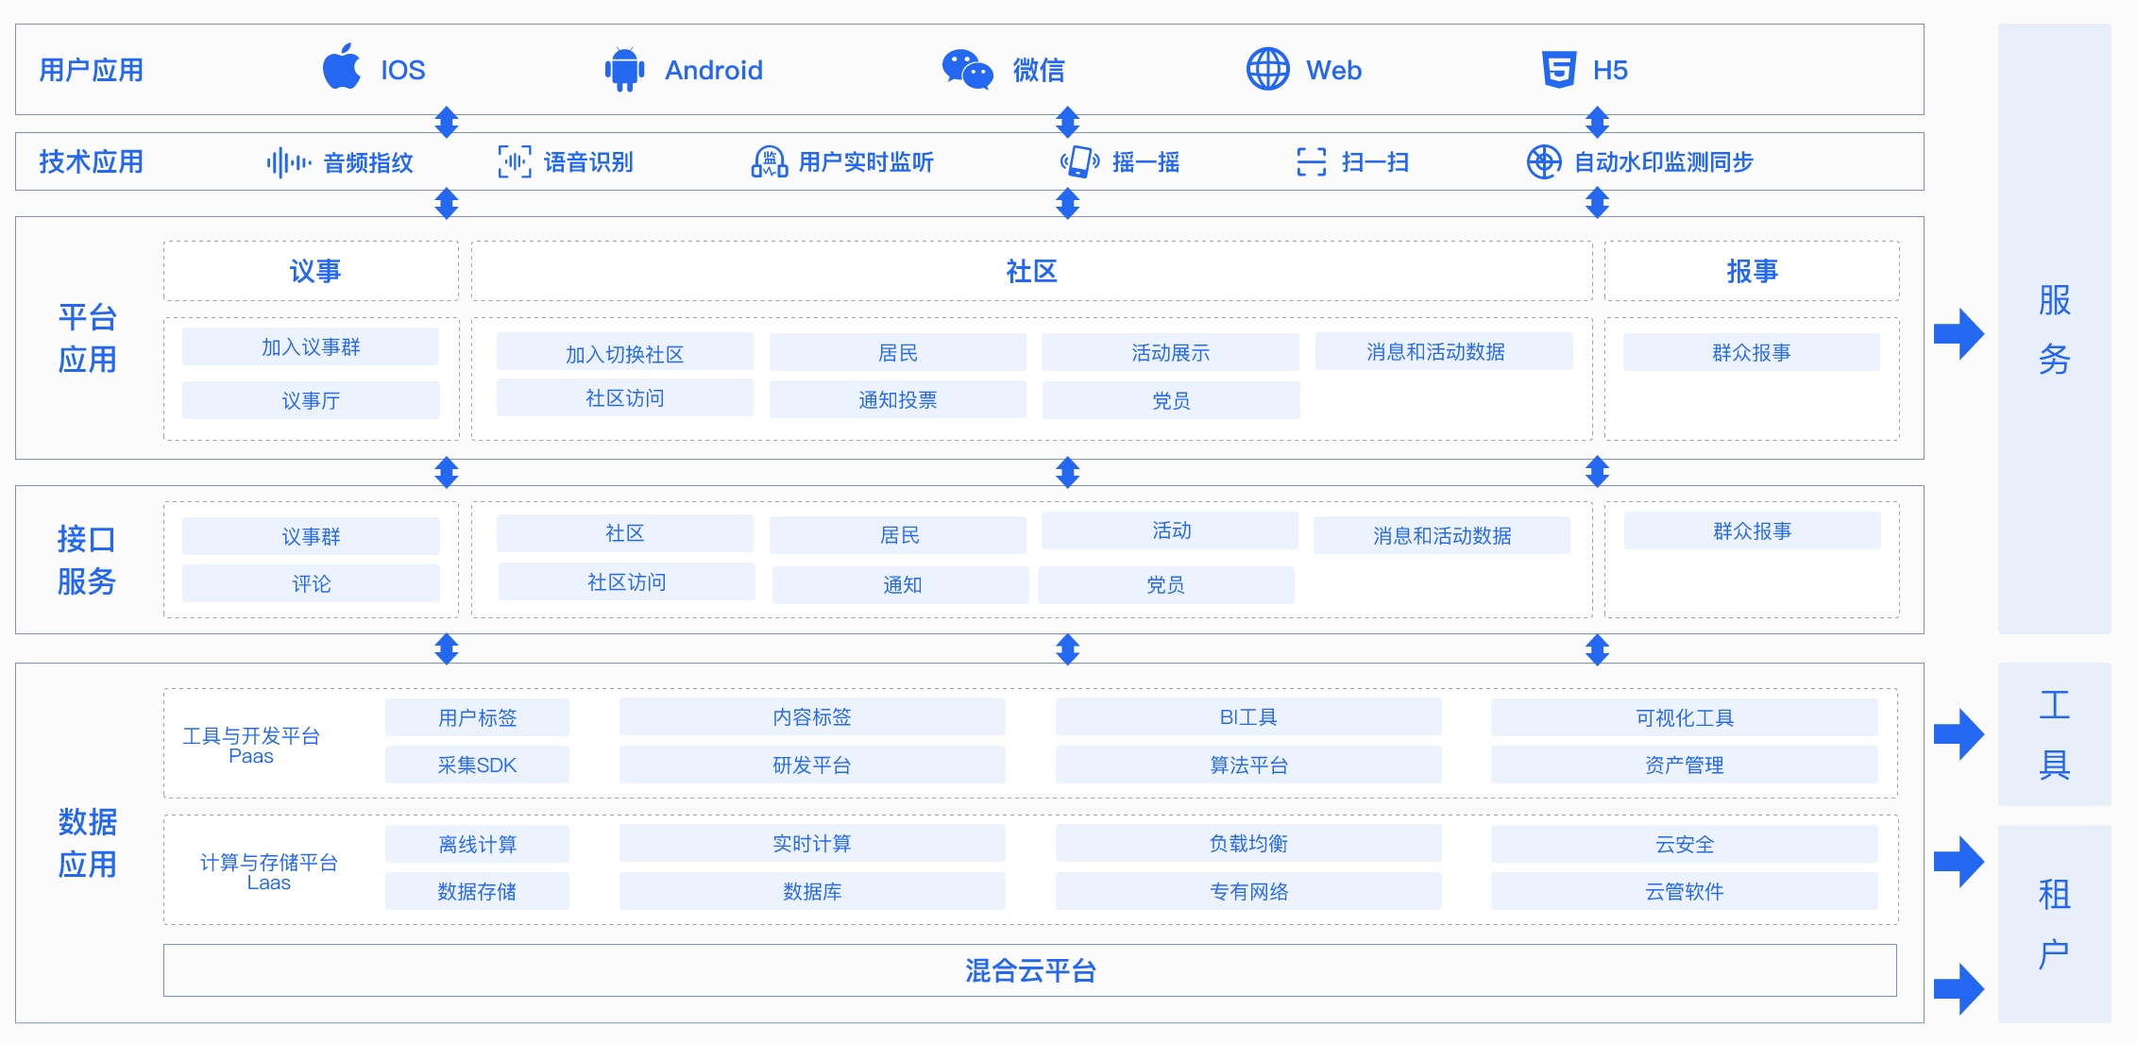Click the auto watermark monitoring icon
Screen dimensions: 2137x1043
(1544, 162)
